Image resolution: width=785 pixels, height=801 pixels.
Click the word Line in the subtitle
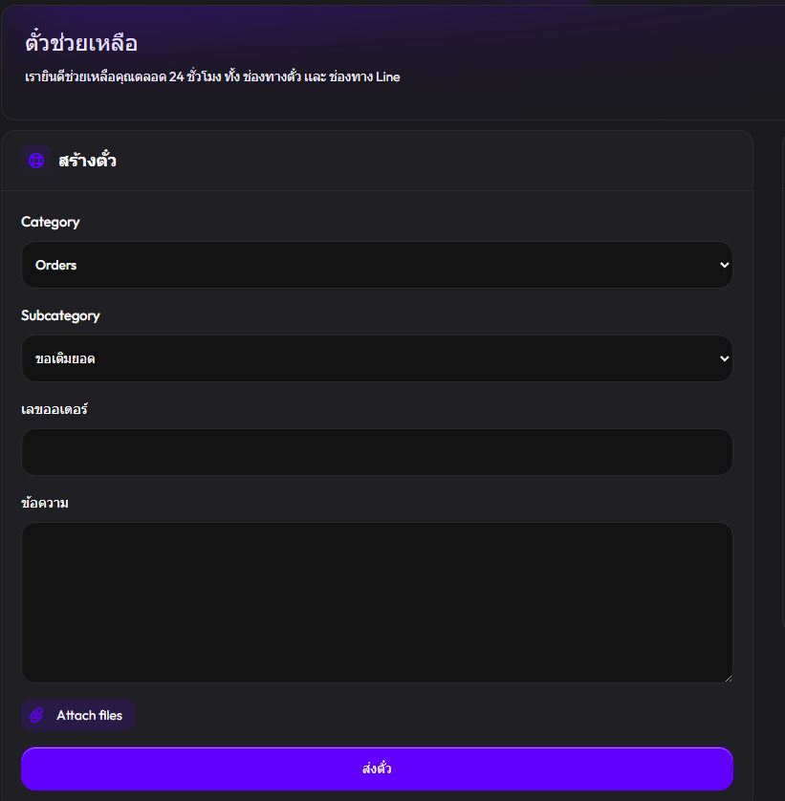[x=387, y=76]
